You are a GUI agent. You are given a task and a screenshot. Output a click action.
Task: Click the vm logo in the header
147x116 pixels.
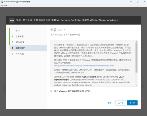12,20
